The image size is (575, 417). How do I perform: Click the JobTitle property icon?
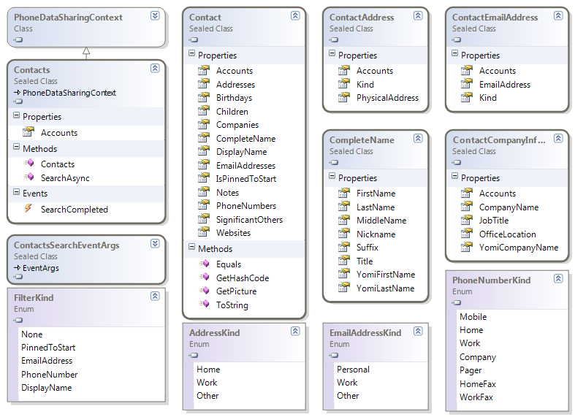[x=466, y=220]
